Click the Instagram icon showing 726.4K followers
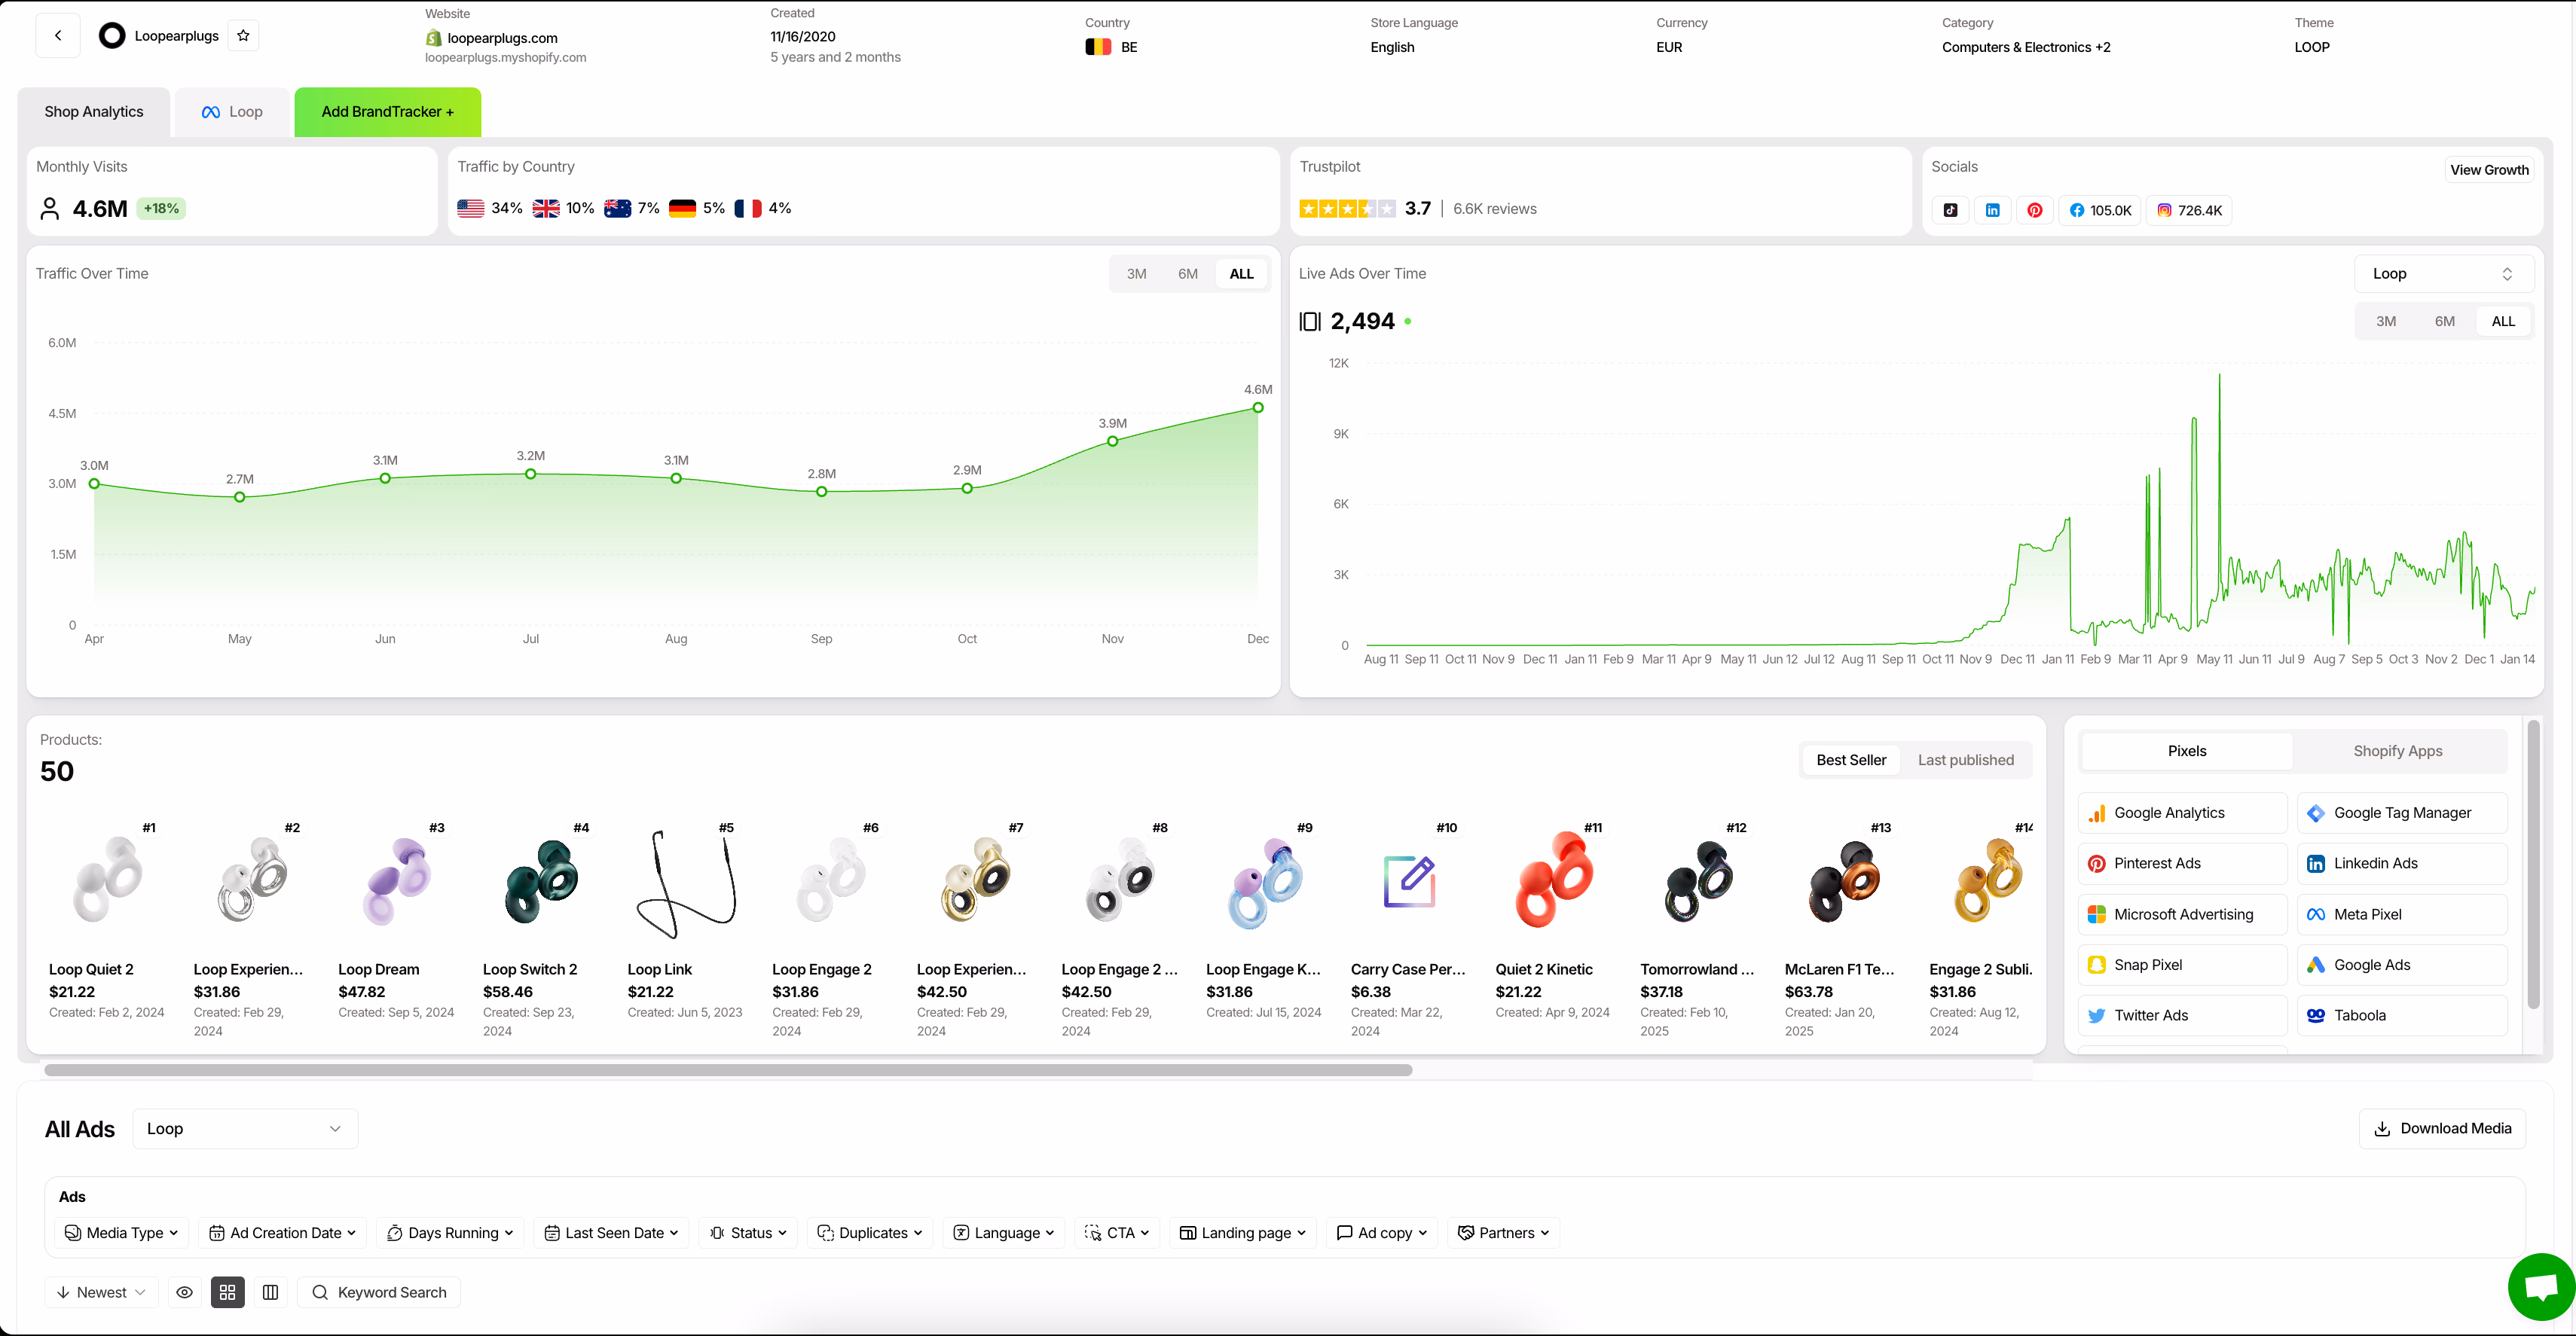Screen dimensions: 2576x1336 pyautogui.click(x=2189, y=210)
